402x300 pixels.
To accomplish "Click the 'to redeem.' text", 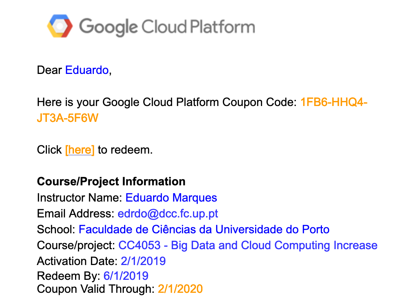I will coord(125,150).
